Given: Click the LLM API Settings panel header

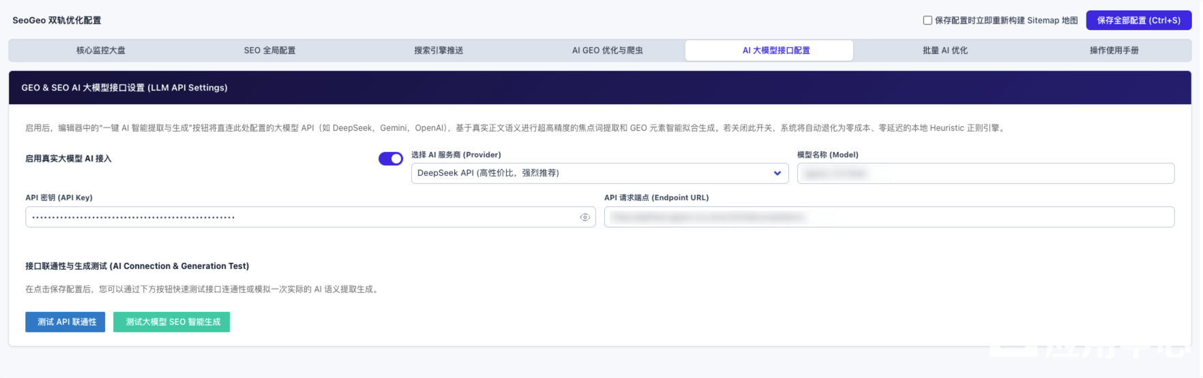Looking at the screenshot, I should 600,87.
